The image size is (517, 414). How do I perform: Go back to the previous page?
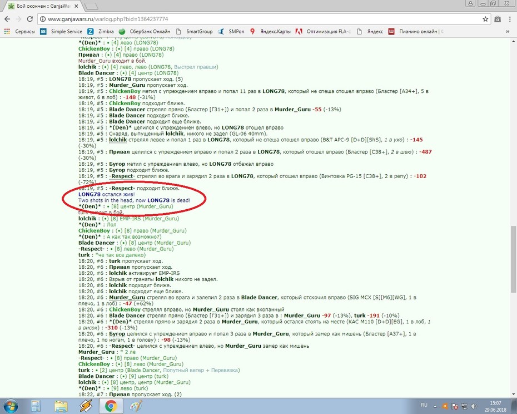pyautogui.click(x=8, y=19)
